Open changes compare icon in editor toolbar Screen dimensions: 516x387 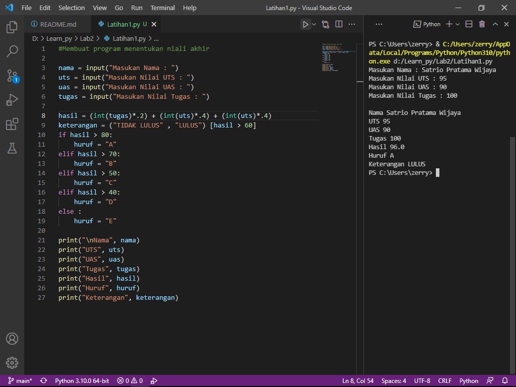326,24
